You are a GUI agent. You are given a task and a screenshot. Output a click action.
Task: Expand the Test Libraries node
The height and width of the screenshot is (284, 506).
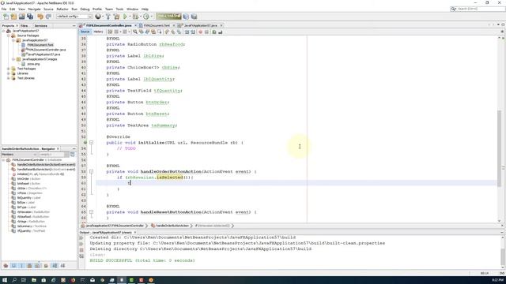tap(9, 78)
